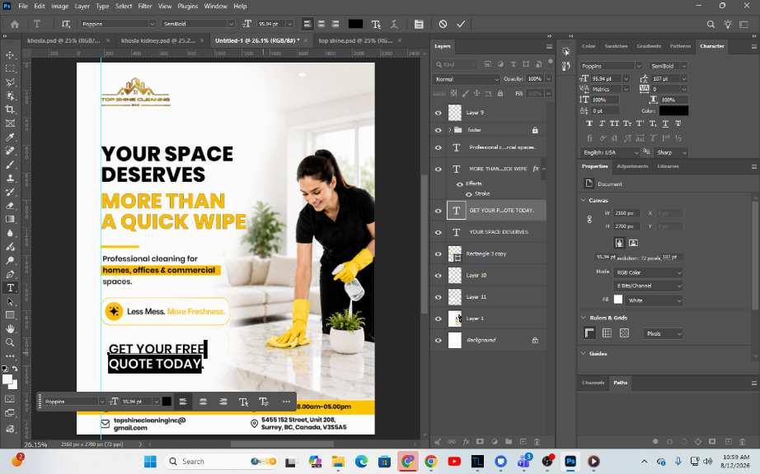
Task: Expand the folder group in Layers
Action: pyautogui.click(x=450, y=130)
